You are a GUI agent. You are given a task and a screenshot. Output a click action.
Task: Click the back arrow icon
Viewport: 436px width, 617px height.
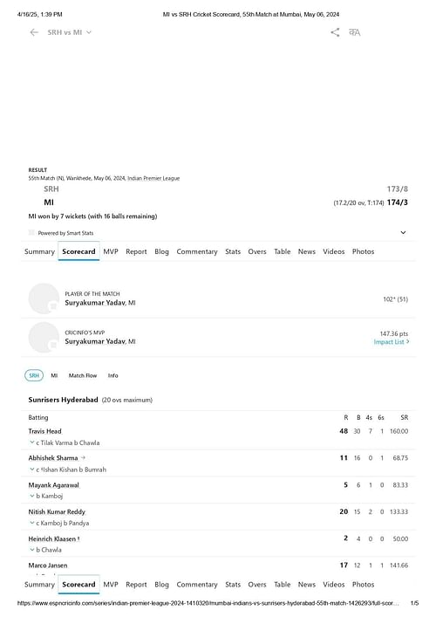[x=34, y=32]
